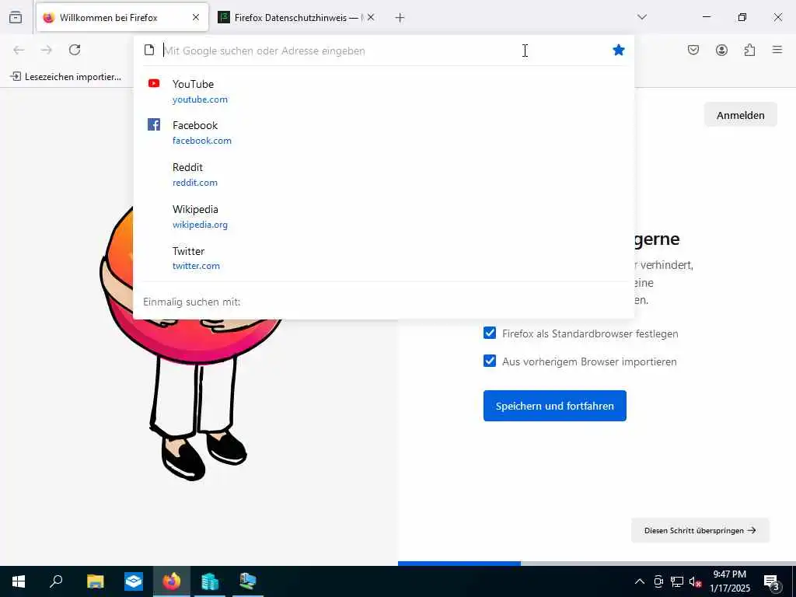
Task: Open the hamburger application menu
Action: coord(777,50)
